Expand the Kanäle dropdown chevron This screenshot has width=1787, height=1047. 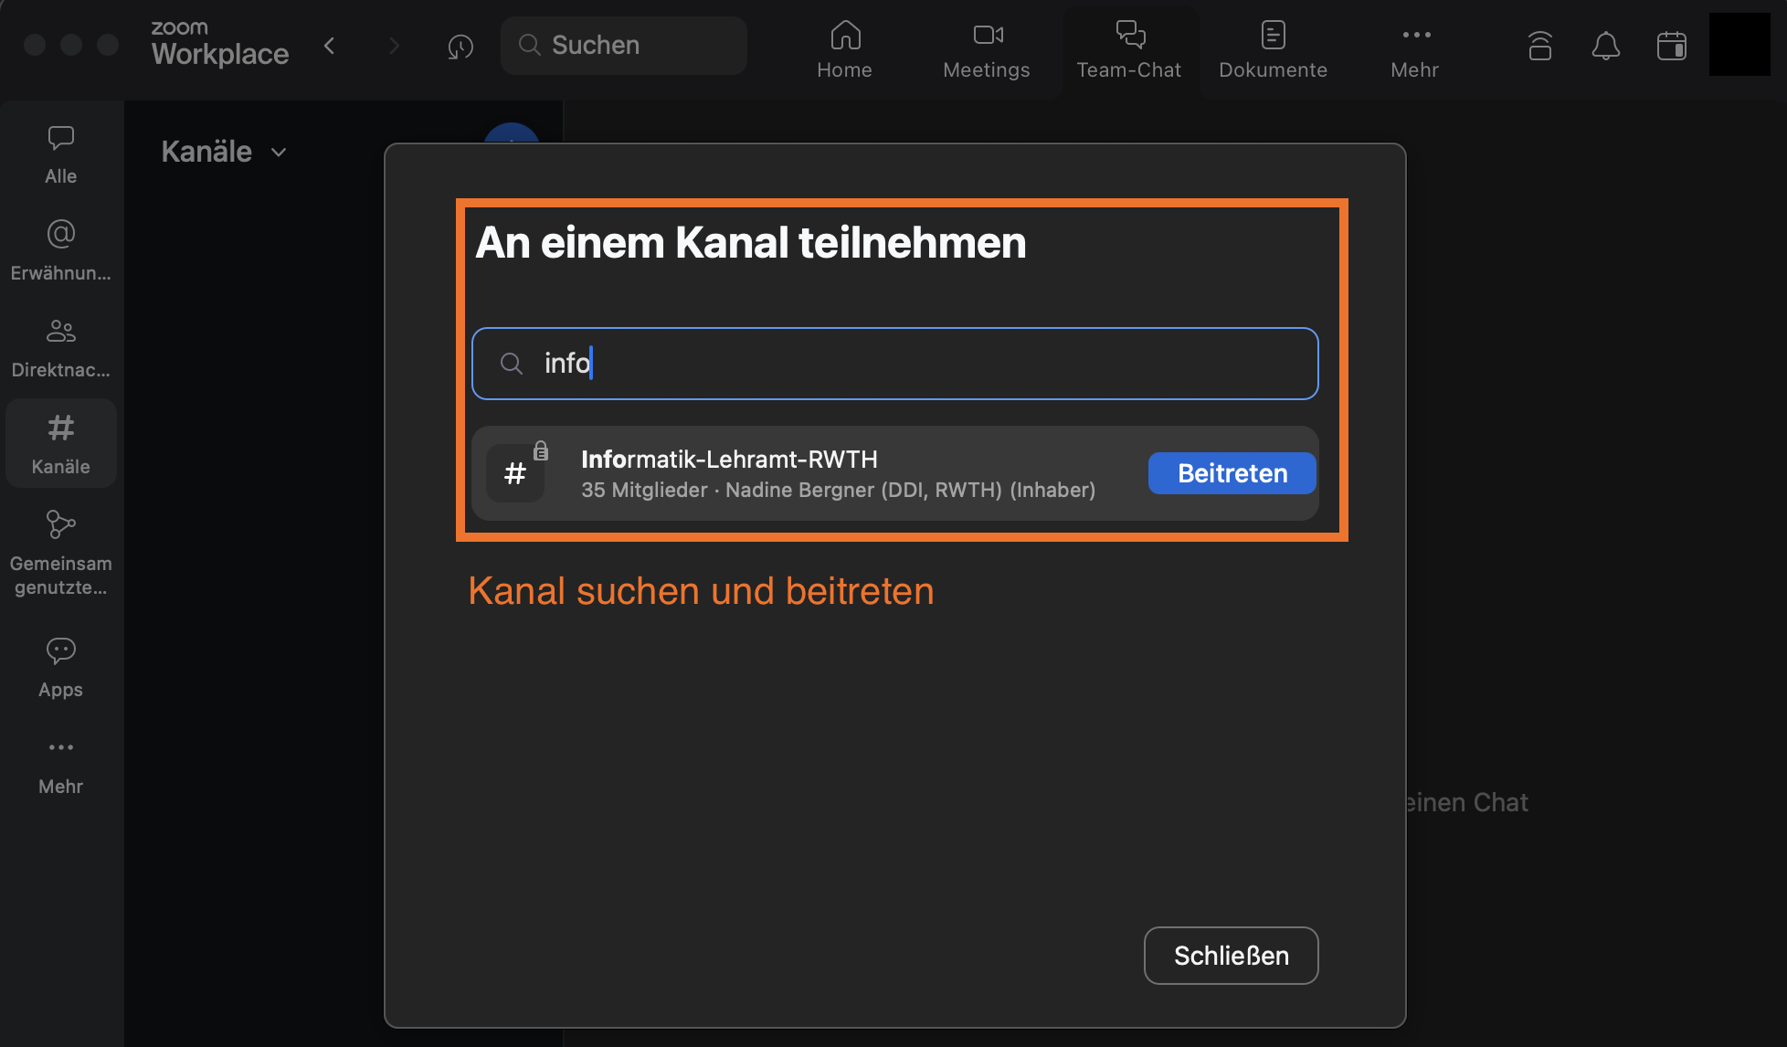pos(279,152)
